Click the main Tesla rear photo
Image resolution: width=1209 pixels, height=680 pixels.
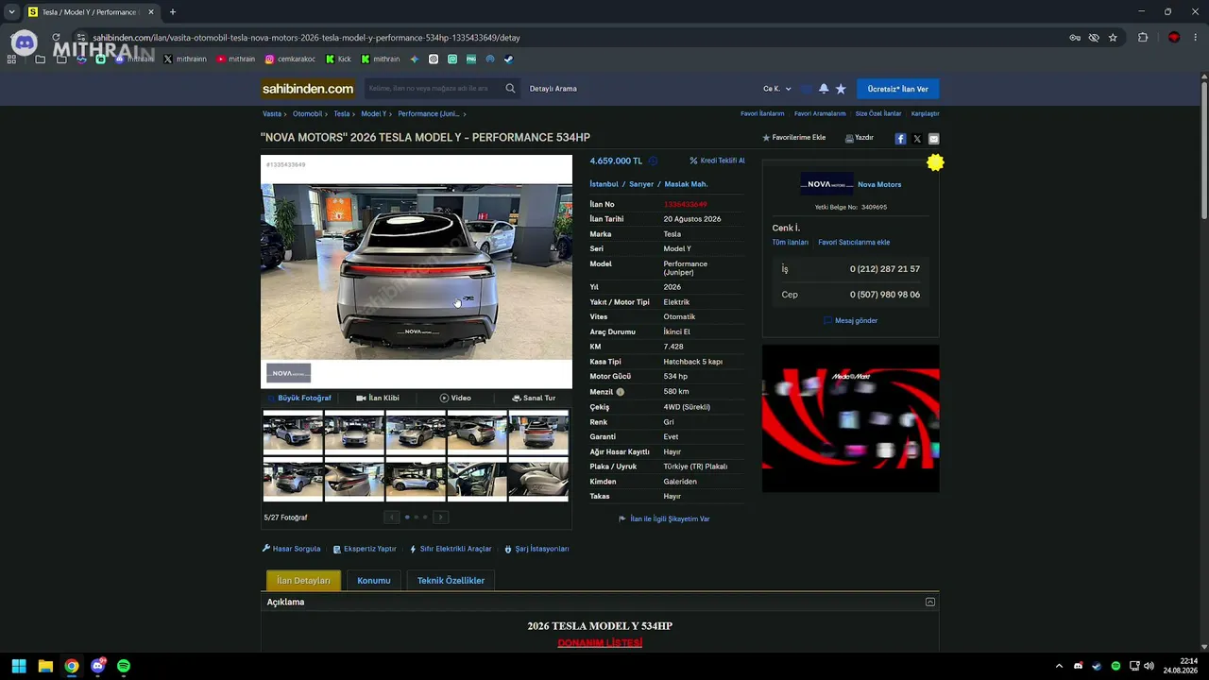(417, 272)
